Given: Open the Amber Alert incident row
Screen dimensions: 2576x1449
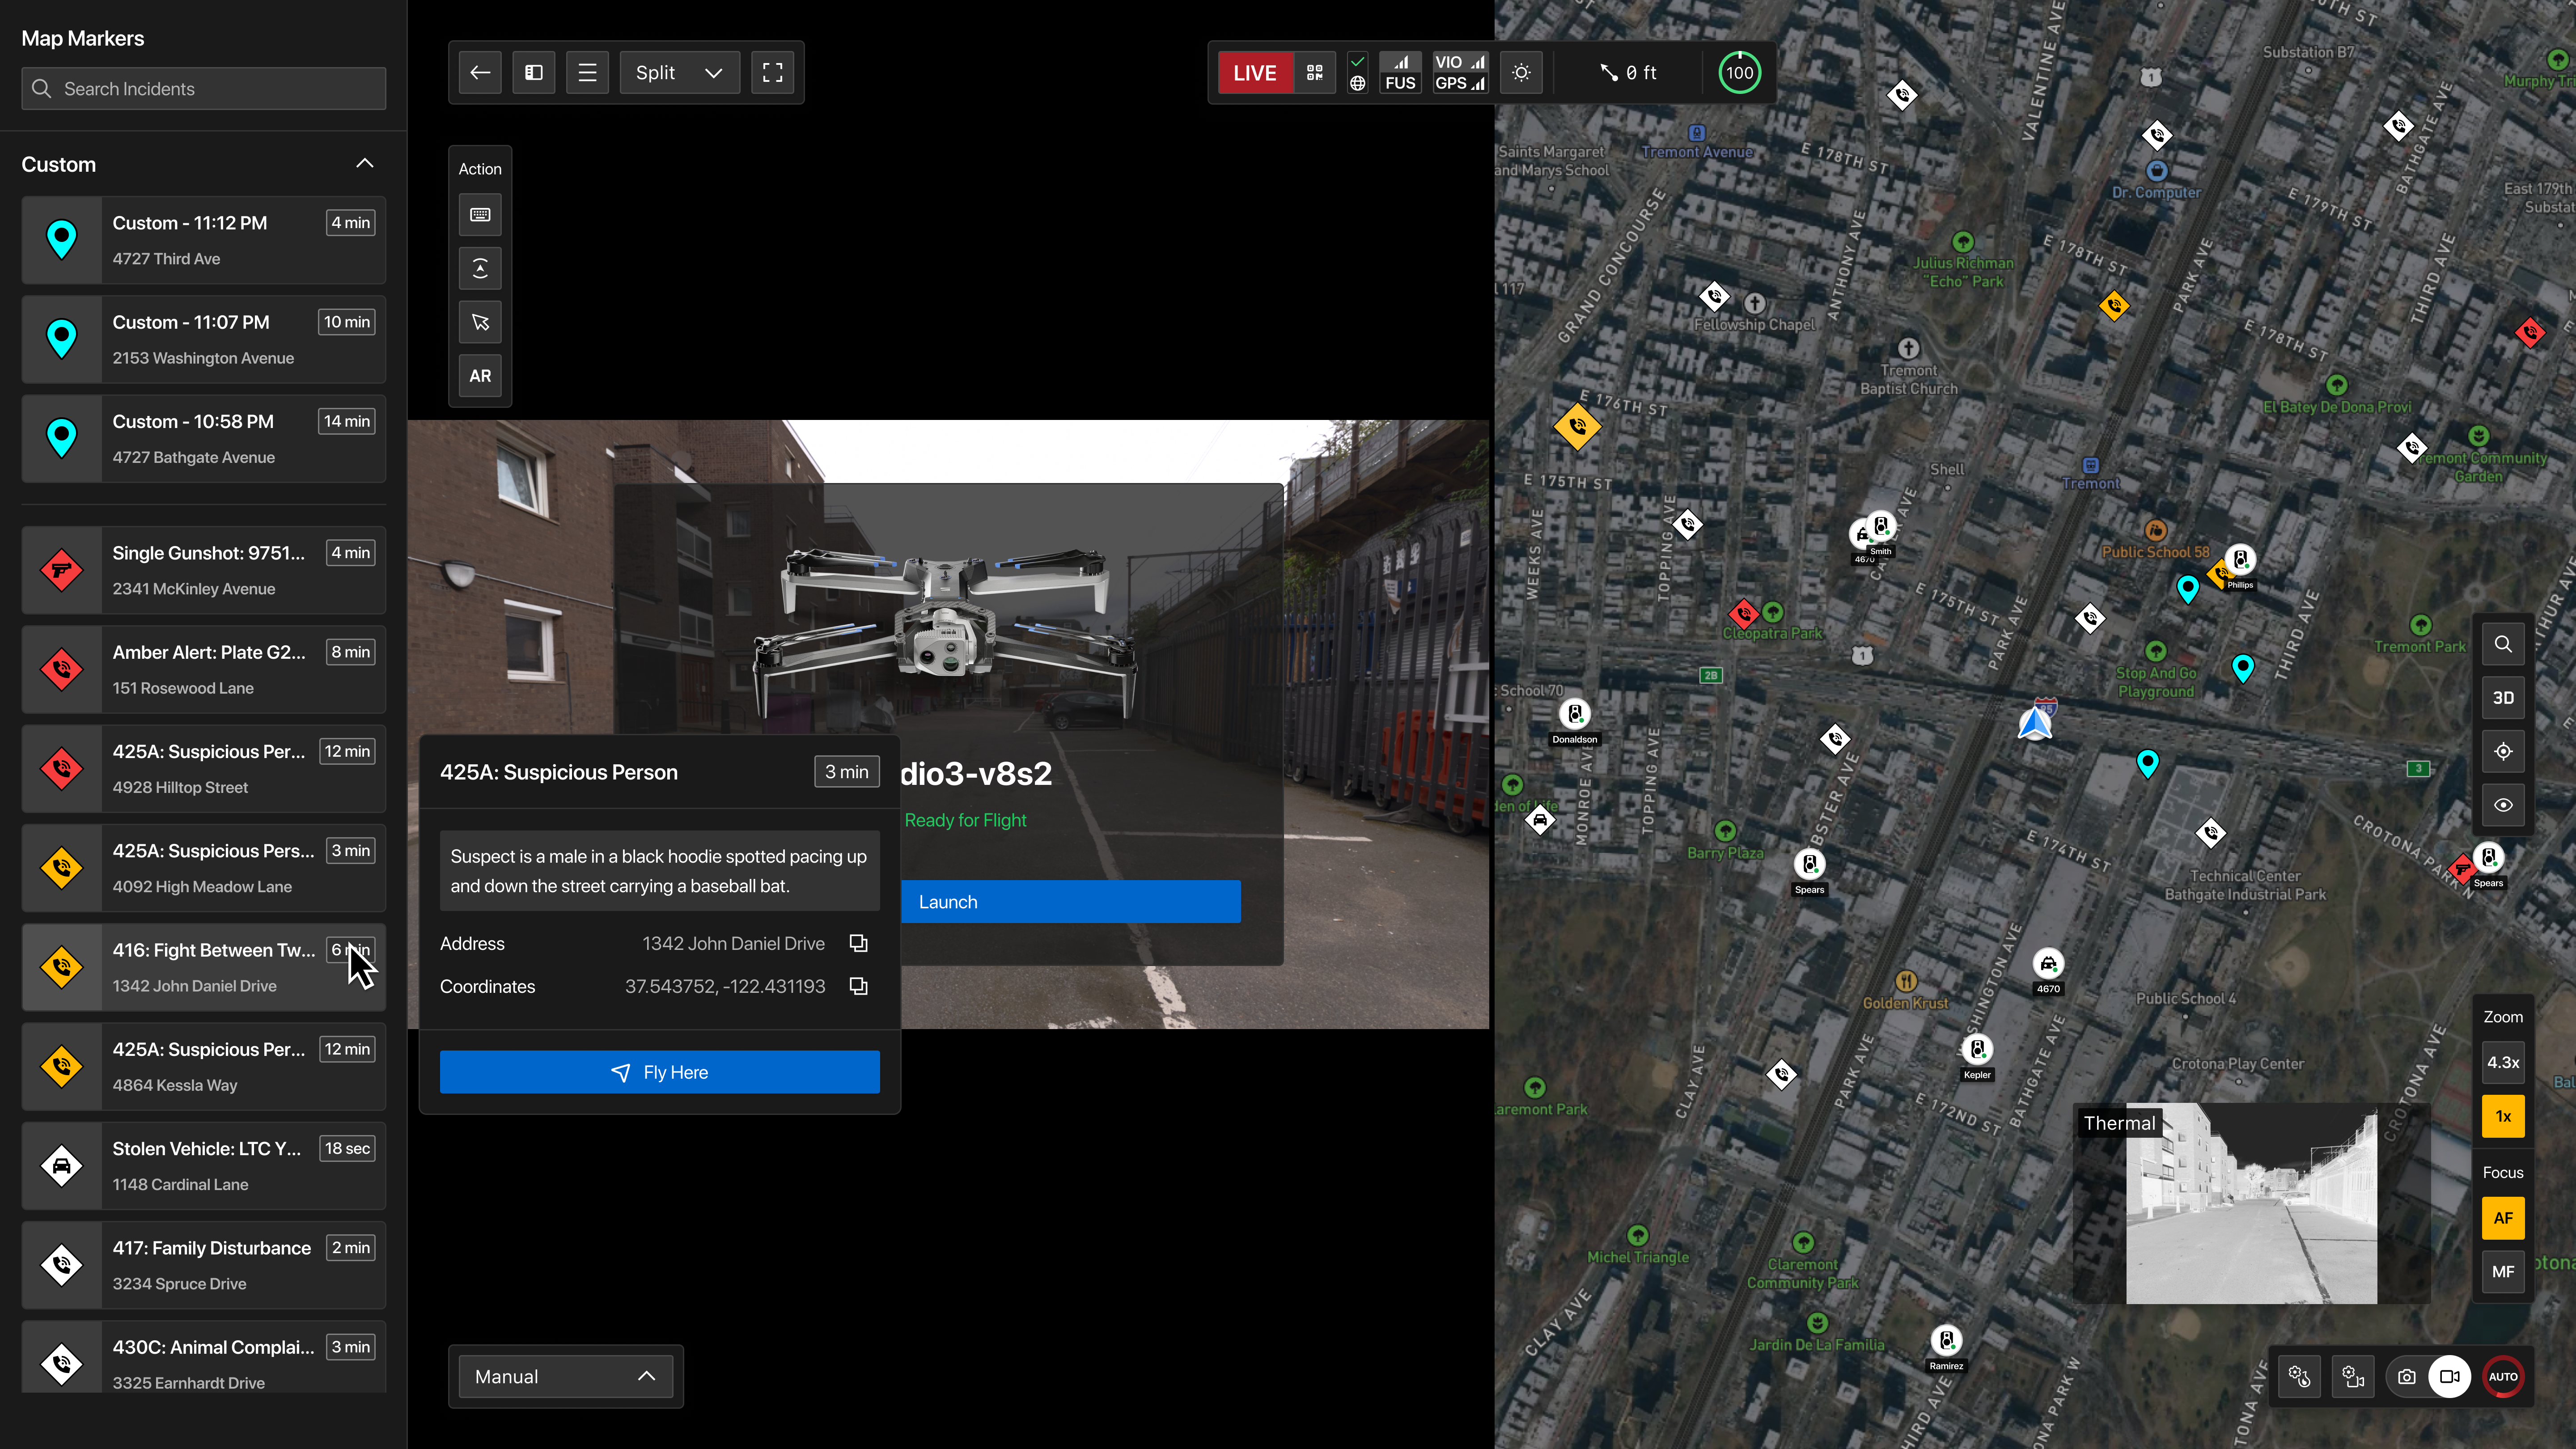Looking at the screenshot, I should click(204, 670).
